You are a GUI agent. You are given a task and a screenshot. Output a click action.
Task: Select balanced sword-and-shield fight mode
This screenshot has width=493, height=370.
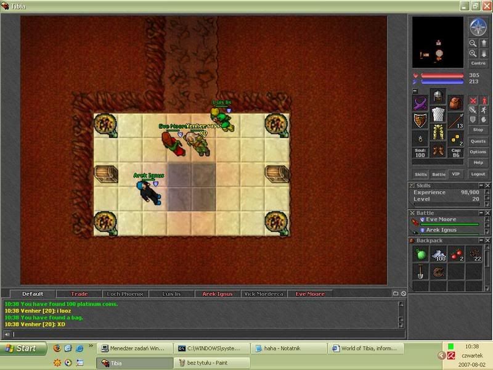click(x=473, y=110)
